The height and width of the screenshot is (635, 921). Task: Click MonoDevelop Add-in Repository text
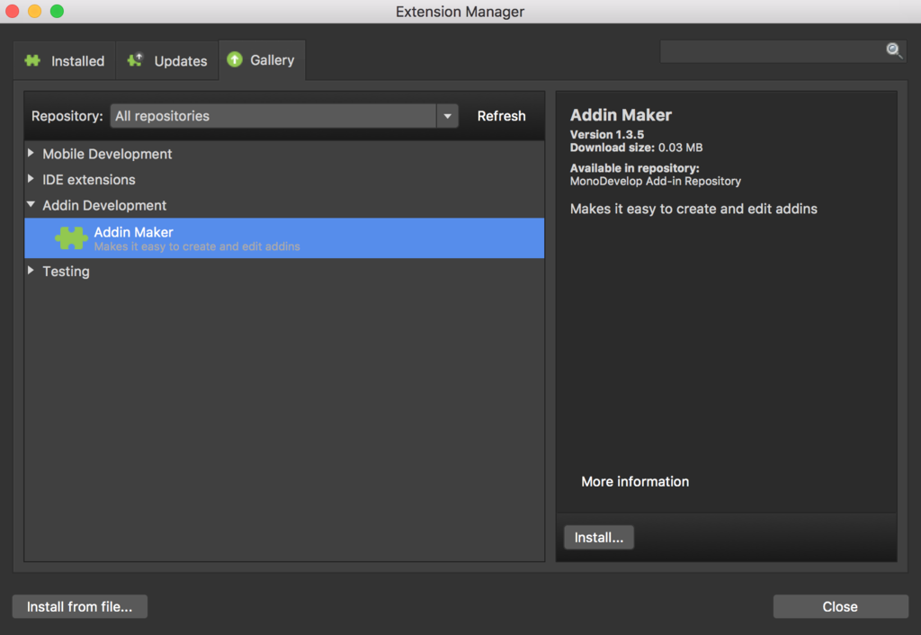coord(656,181)
